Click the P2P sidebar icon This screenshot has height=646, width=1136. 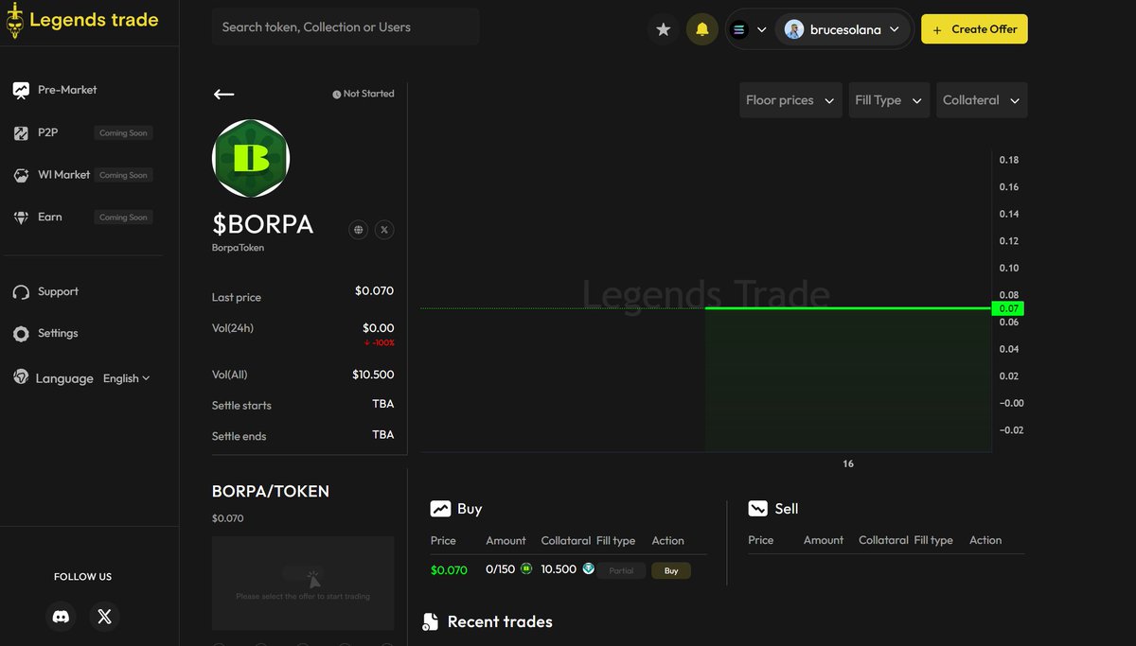pyautogui.click(x=21, y=133)
